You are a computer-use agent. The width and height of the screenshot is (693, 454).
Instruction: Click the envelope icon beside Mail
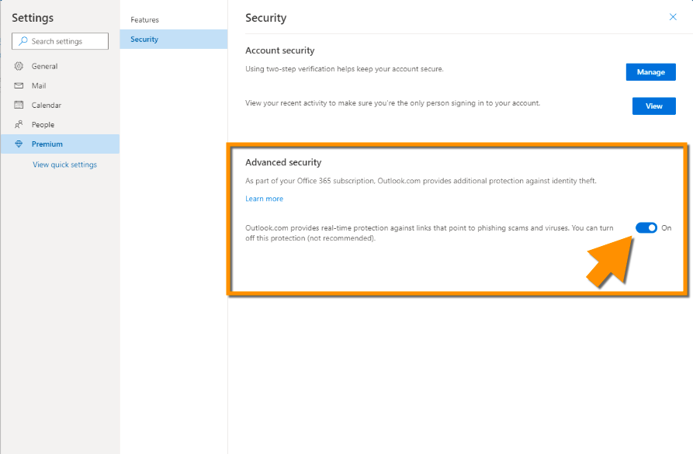coord(19,86)
